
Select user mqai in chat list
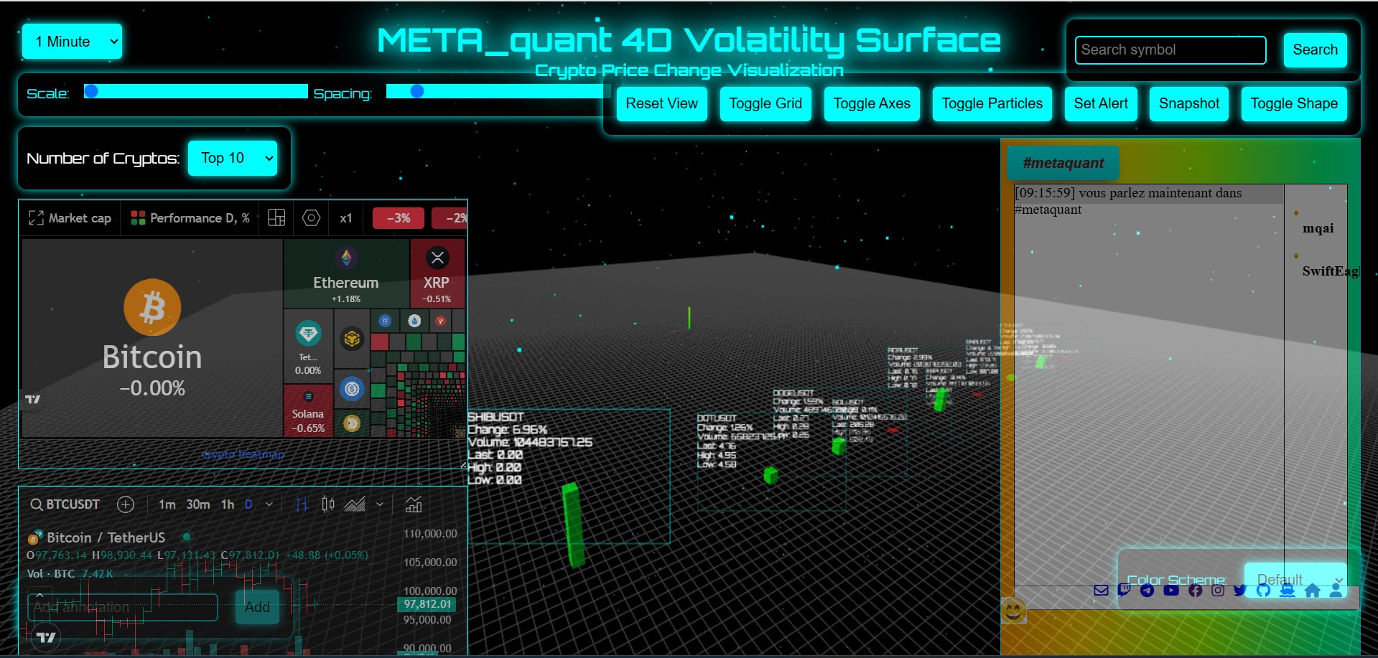(1318, 228)
